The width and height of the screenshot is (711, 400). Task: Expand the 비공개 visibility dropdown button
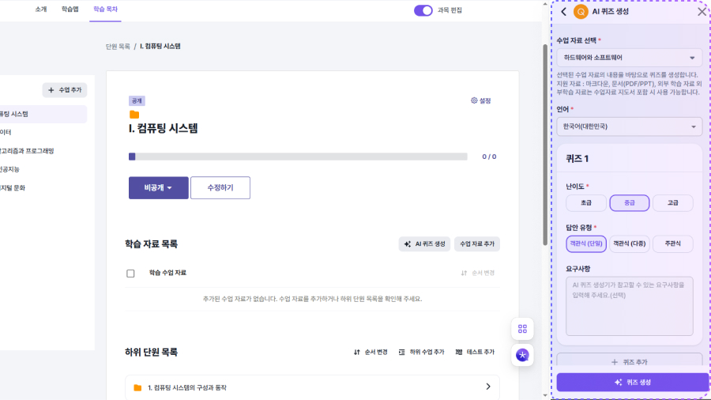[158, 188]
